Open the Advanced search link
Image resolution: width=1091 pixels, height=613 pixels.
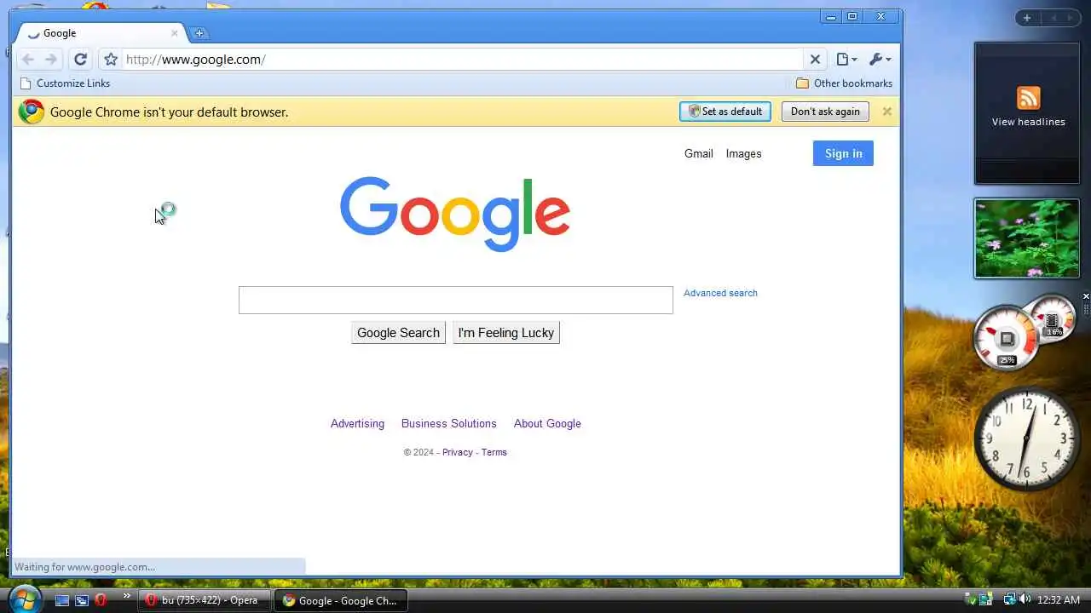(720, 293)
